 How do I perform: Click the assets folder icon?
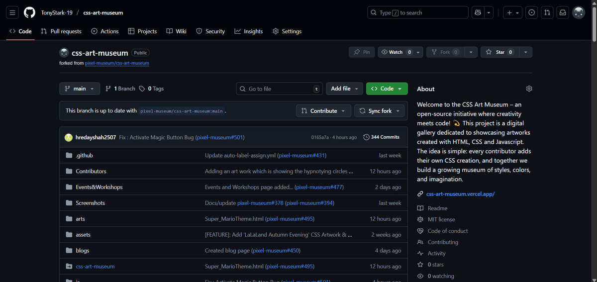[69, 235]
